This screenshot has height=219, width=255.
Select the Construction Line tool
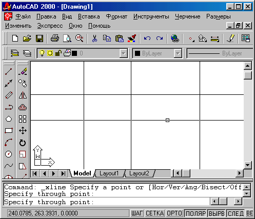click(x=9, y=84)
